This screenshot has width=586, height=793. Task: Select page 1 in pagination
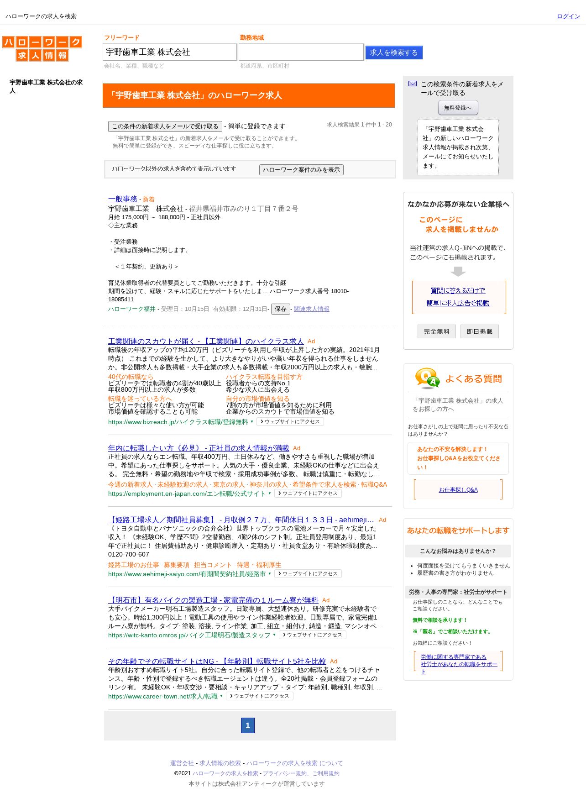pyautogui.click(x=248, y=725)
